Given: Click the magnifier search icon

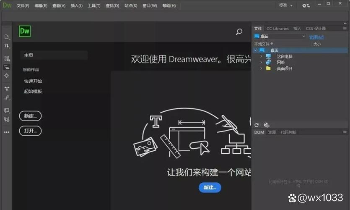Looking at the screenshot, I should coord(239,32).
